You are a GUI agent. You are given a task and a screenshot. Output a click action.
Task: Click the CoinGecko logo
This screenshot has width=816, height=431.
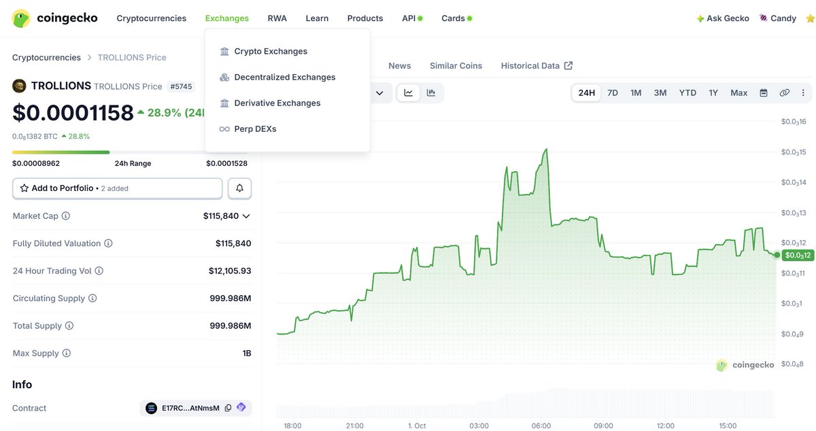pos(55,18)
